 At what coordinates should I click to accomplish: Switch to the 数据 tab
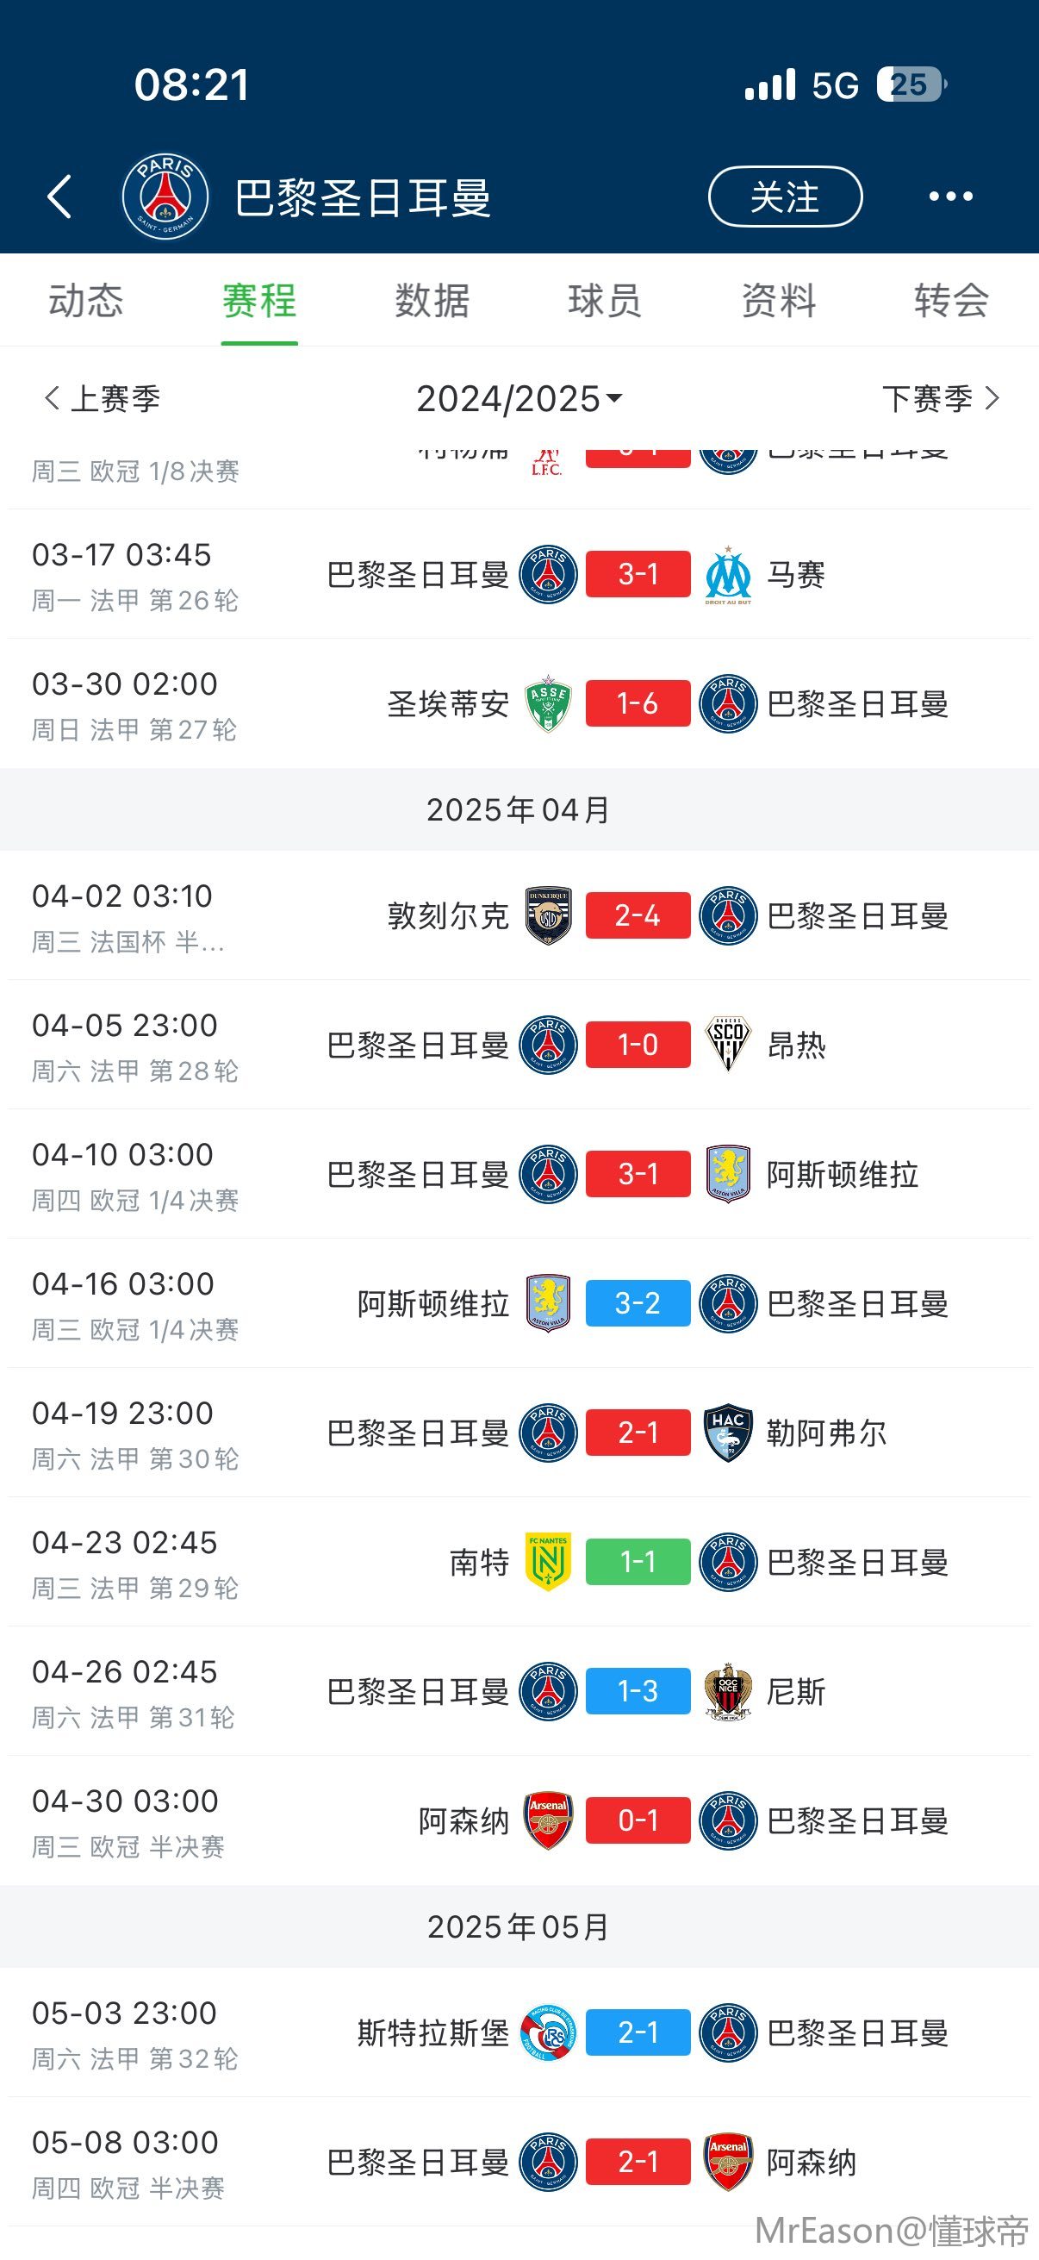432,301
